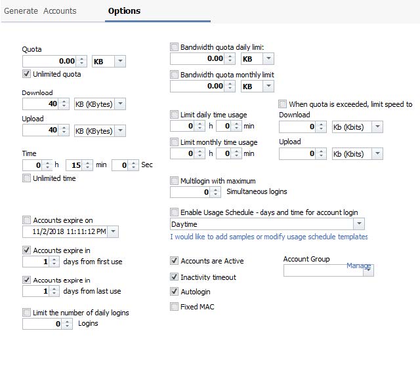
Task: Decrease the Download speed value spinner
Action: point(64,106)
